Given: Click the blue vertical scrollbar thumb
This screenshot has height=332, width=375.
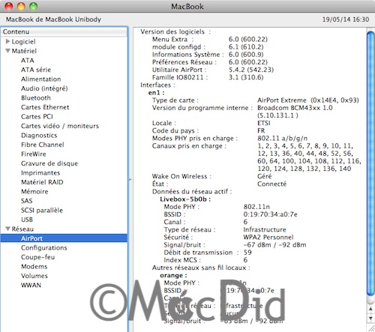Looking at the screenshot, I should [370, 163].
